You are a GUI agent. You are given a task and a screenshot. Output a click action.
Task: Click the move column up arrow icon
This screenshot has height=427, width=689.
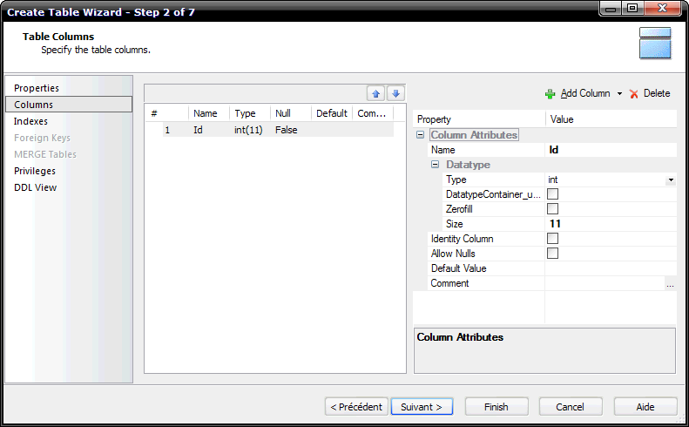point(376,93)
